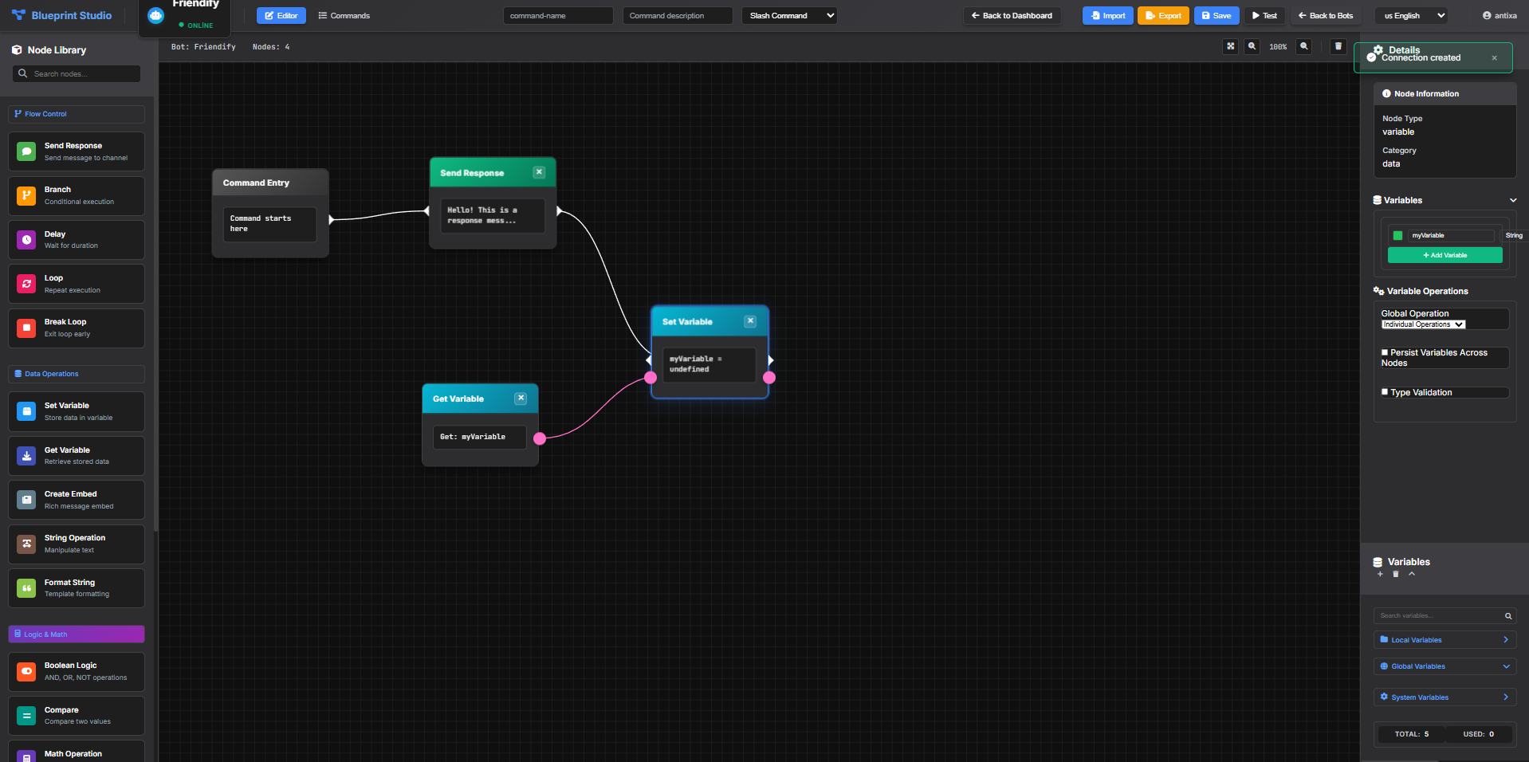Select the Compare icon in library

26,716
